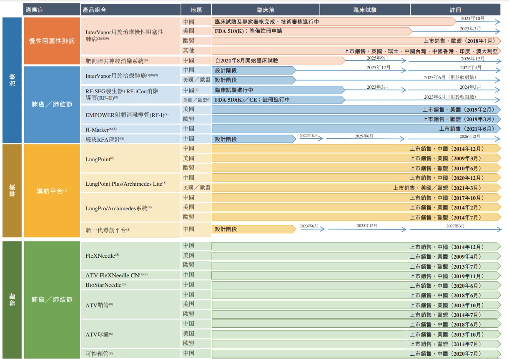Image resolution: width=509 pixels, height=359 pixels.
Task: Click bar 上市銷售，歐盟（2018年1月）
Action: (x=356, y=41)
